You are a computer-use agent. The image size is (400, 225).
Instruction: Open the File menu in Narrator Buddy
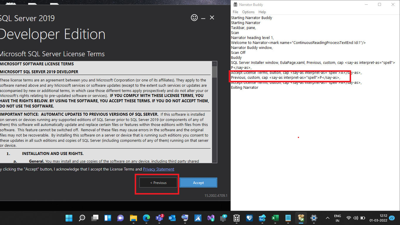coord(235,12)
